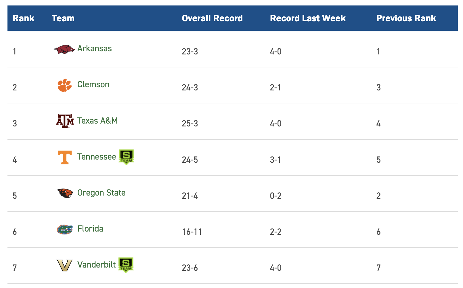The height and width of the screenshot is (288, 463).
Task: Sort by the Rank column header
Action: (24, 18)
